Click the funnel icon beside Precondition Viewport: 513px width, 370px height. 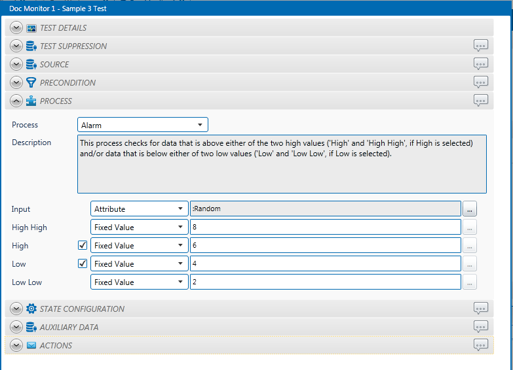point(31,83)
